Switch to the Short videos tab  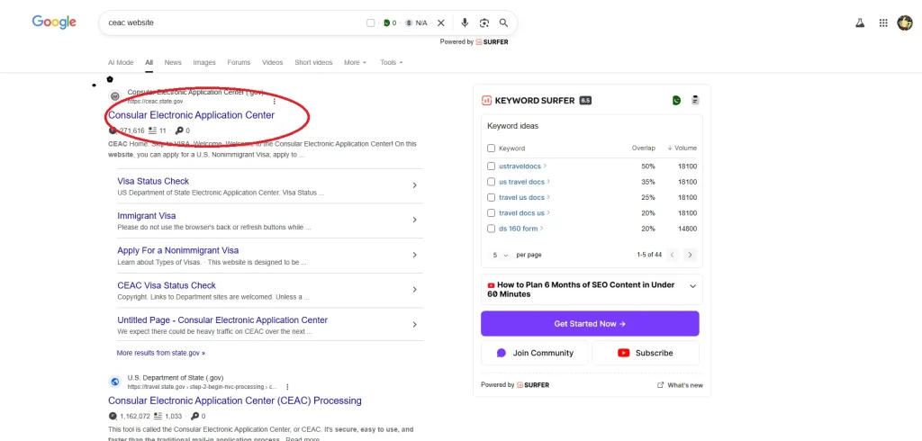click(x=313, y=62)
